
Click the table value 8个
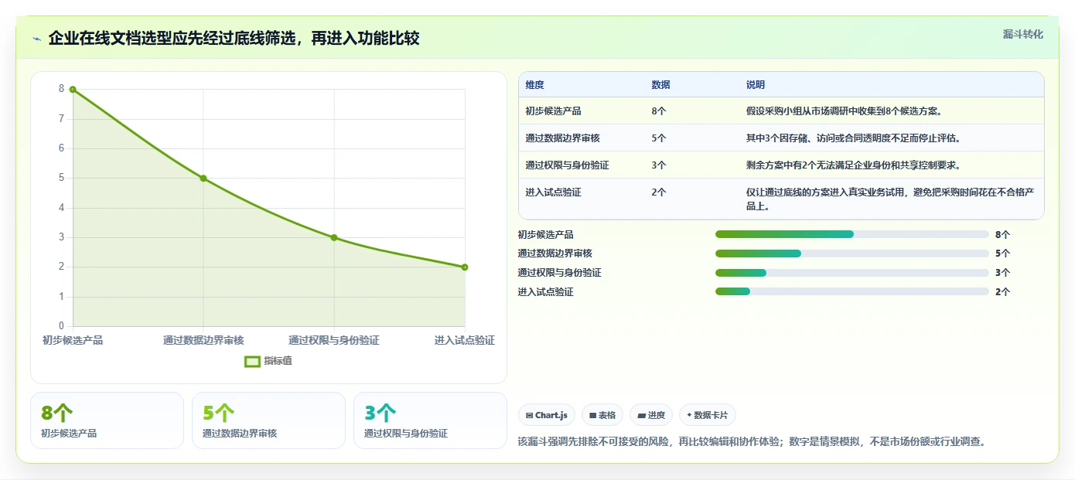(659, 111)
